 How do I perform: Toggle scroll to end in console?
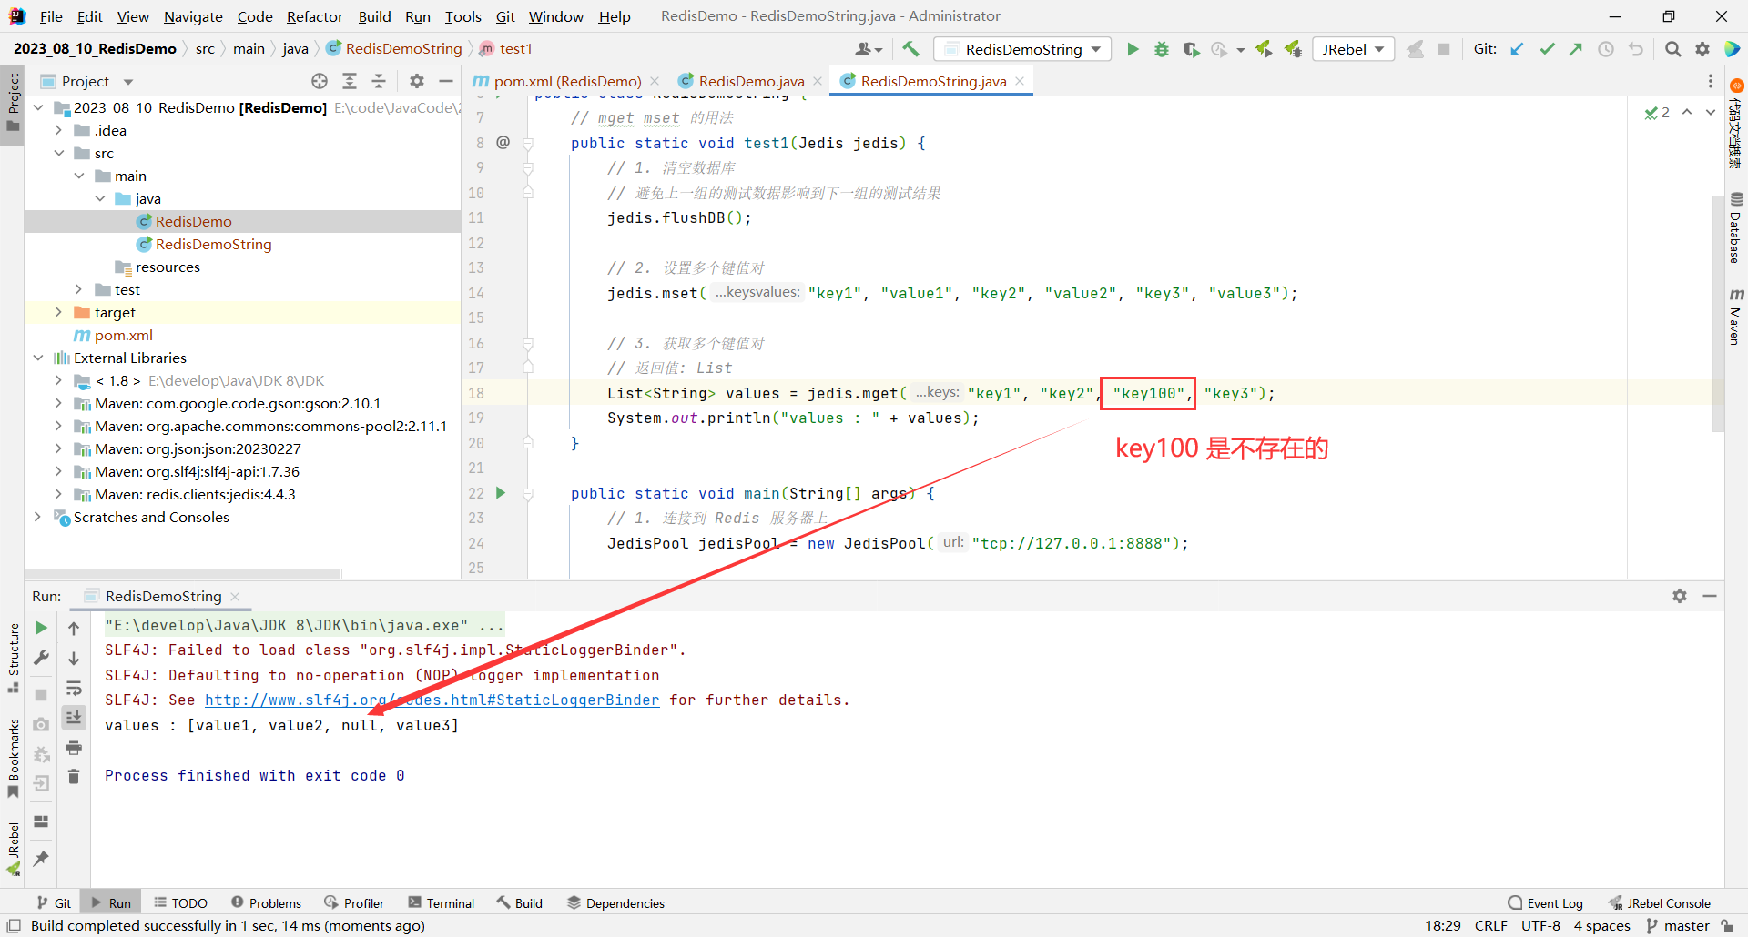[x=74, y=718]
